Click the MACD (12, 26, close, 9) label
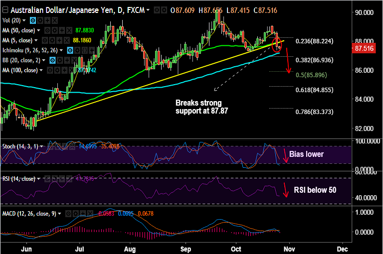This screenshot has height=254, width=383. pos(29,214)
